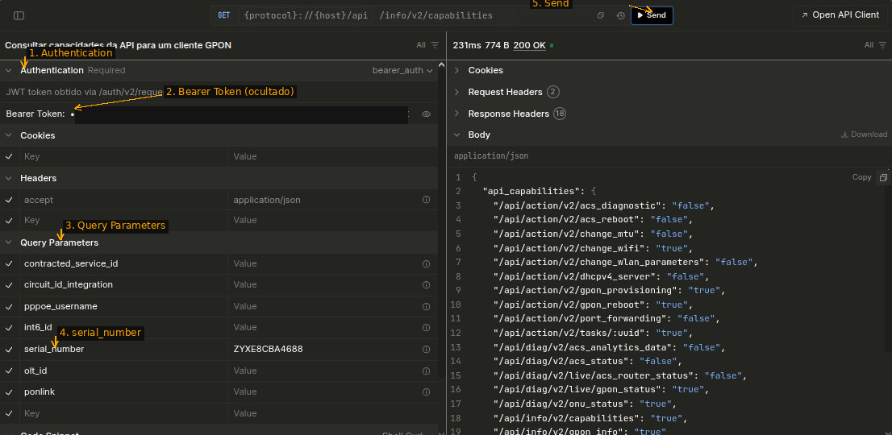
Task: Show info for circuit_id_integration parameter
Action: [x=426, y=285]
